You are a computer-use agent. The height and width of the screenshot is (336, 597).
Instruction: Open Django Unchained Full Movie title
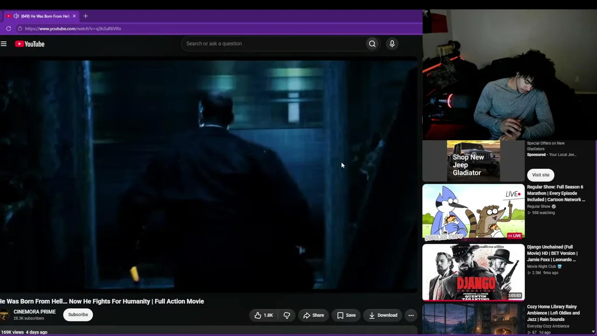coord(552,253)
